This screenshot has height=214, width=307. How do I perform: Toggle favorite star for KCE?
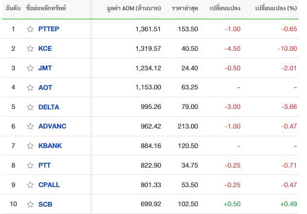coord(30,48)
